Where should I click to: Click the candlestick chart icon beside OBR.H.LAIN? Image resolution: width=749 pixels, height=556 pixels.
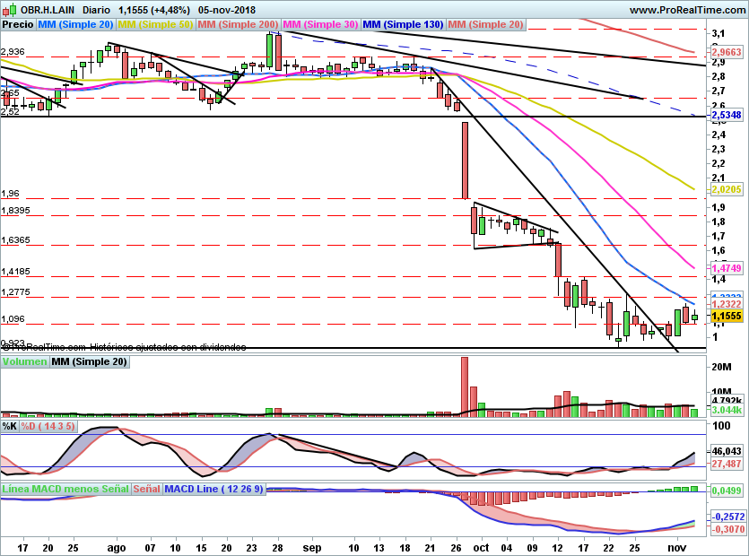tap(9, 9)
